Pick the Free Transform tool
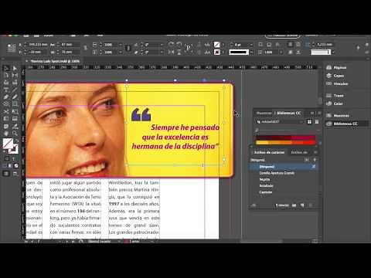This screenshot has width=371, height=278. [15, 111]
